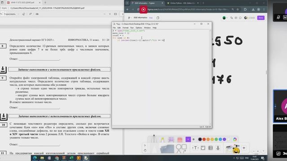Select the pencil marker tool in FigJam

tap(154, 139)
